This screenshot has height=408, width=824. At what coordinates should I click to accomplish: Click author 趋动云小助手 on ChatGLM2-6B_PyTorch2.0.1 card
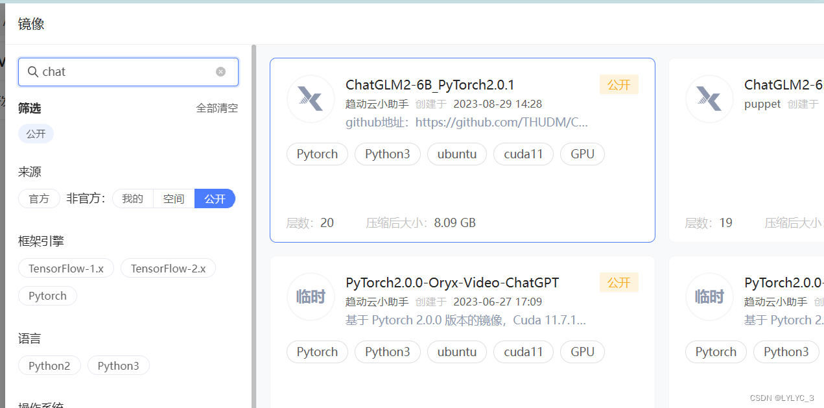pos(377,104)
